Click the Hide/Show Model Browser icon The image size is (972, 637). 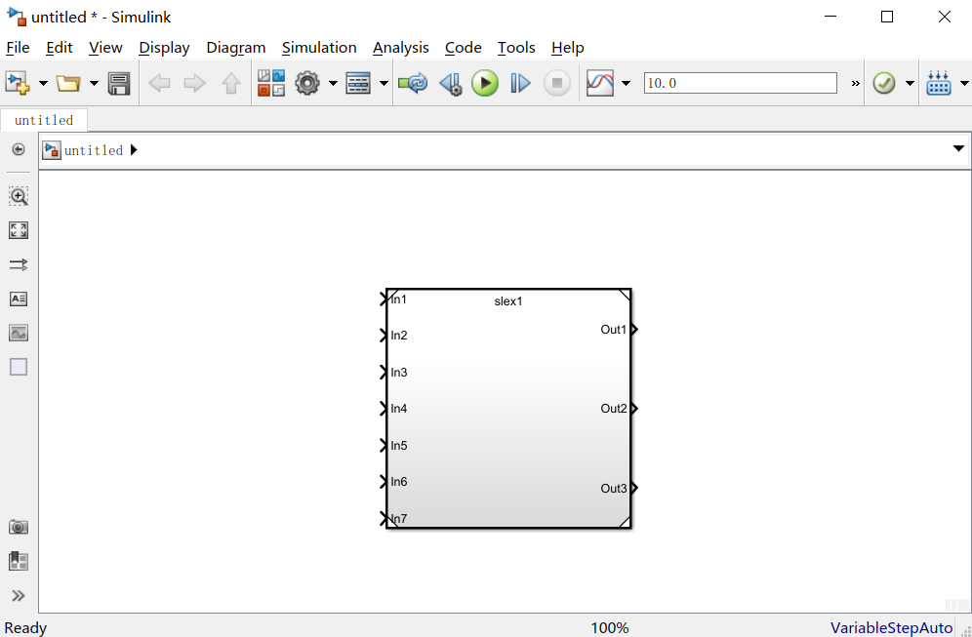coord(19,149)
